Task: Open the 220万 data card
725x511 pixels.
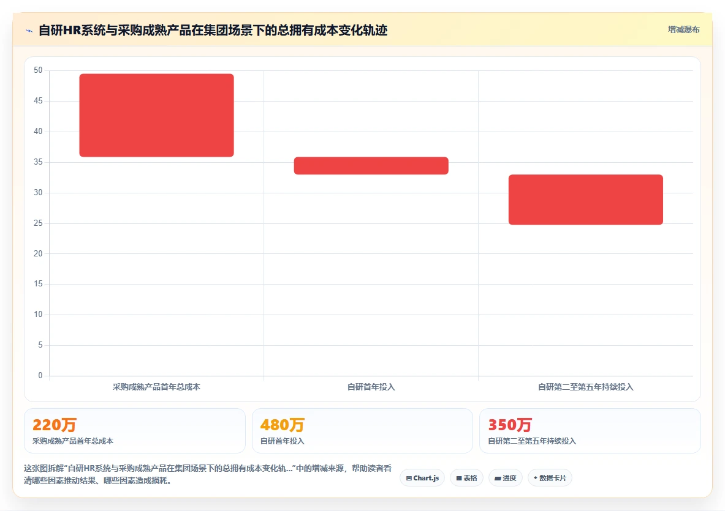Action: coord(135,431)
